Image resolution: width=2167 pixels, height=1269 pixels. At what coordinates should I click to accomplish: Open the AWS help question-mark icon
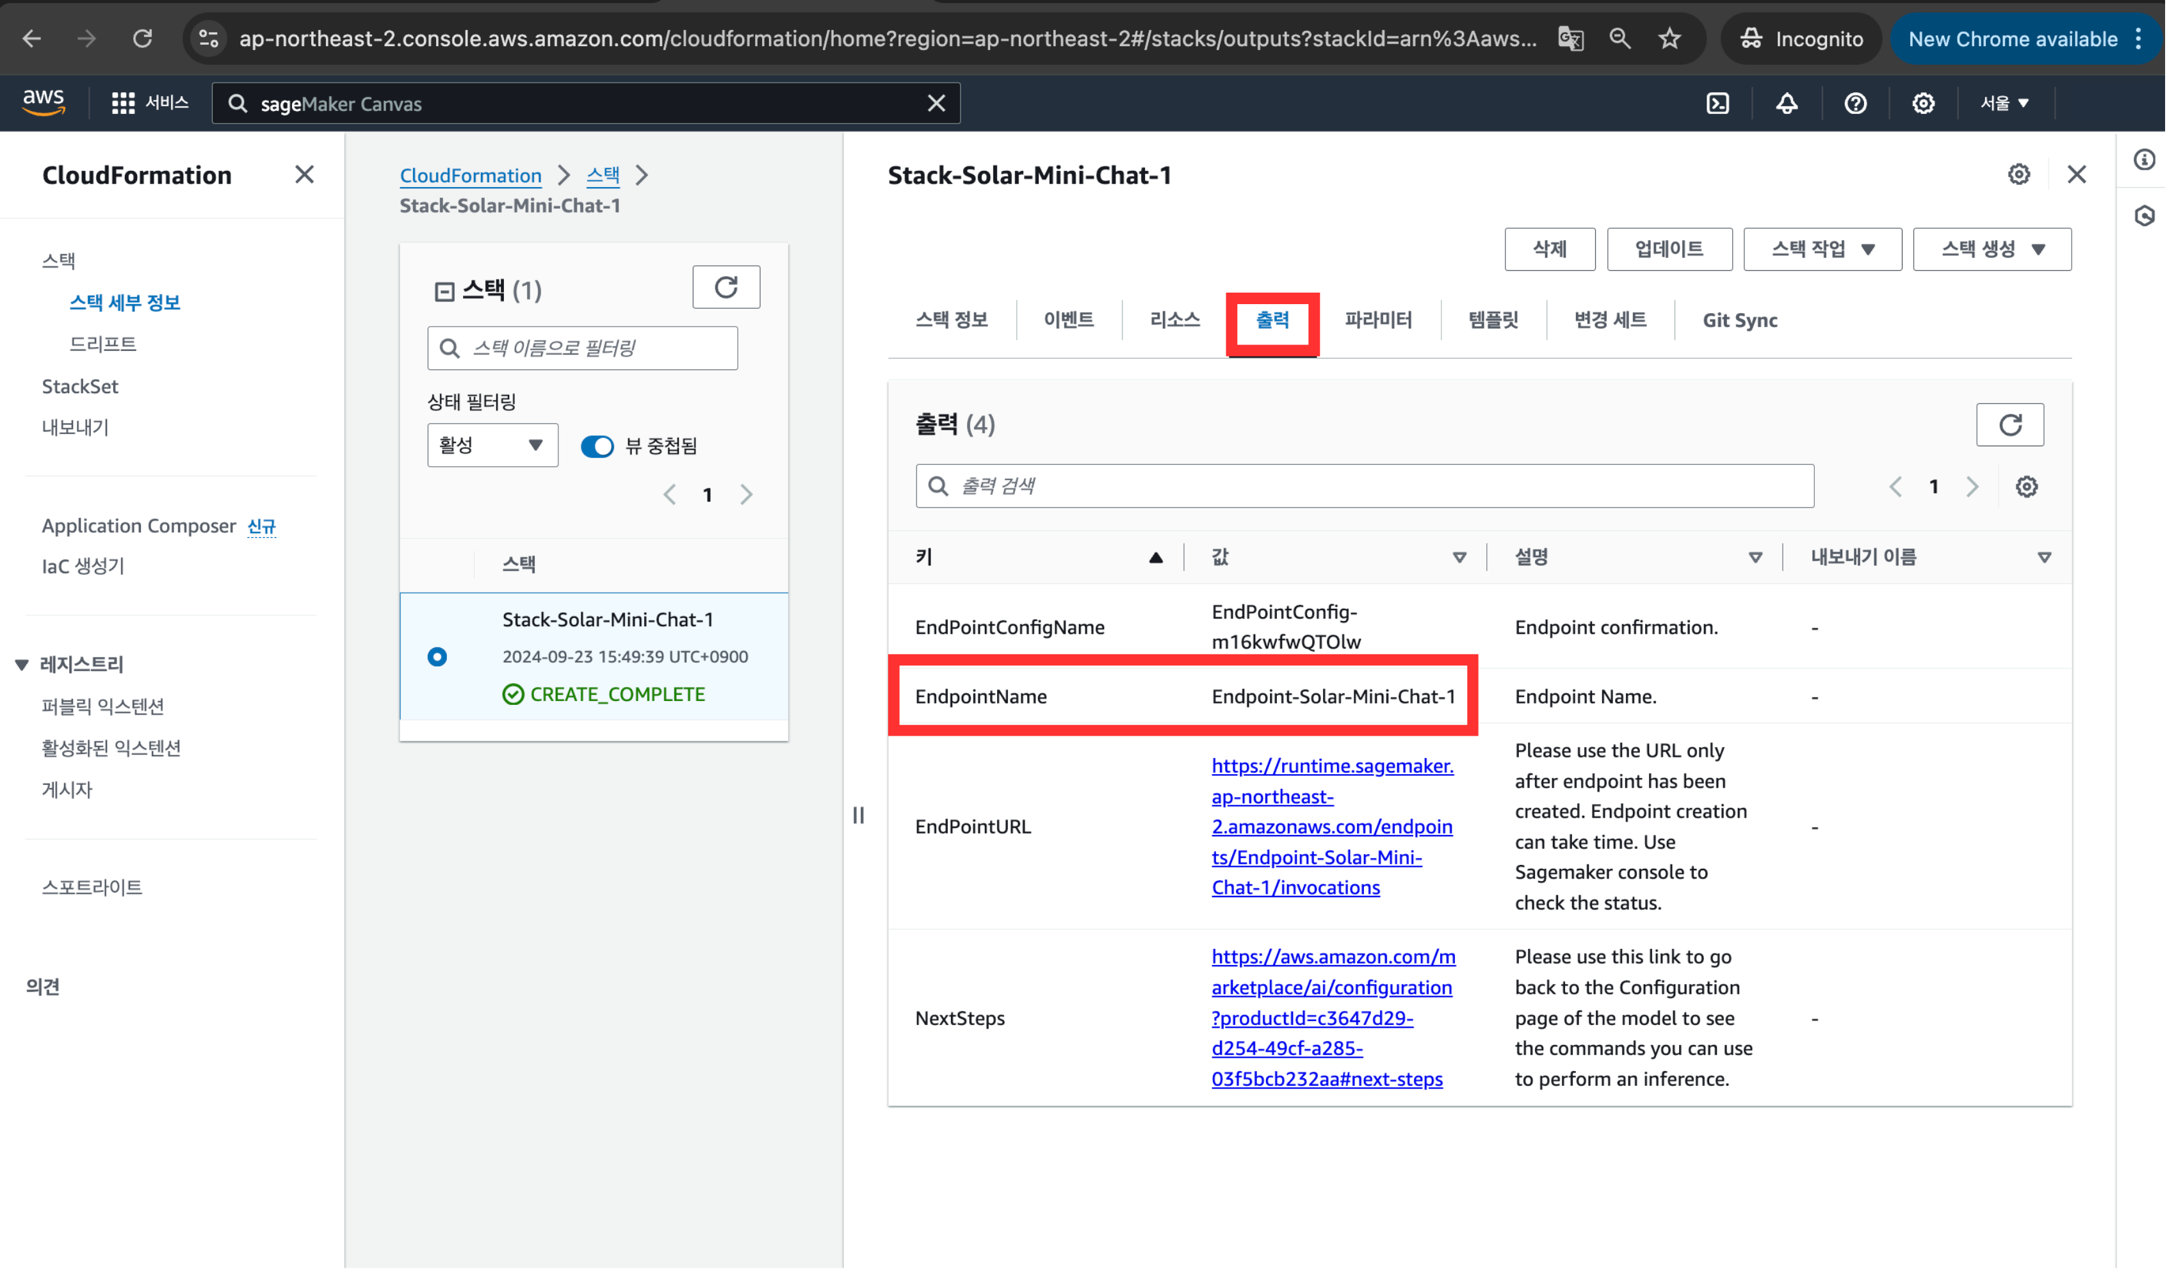click(x=1856, y=104)
